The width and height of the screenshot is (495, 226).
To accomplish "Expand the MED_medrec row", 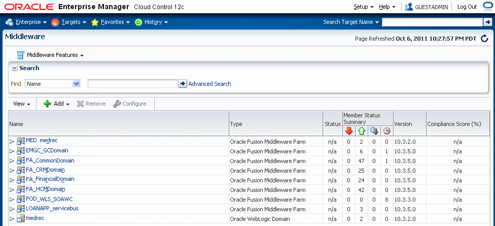I will click(12, 141).
